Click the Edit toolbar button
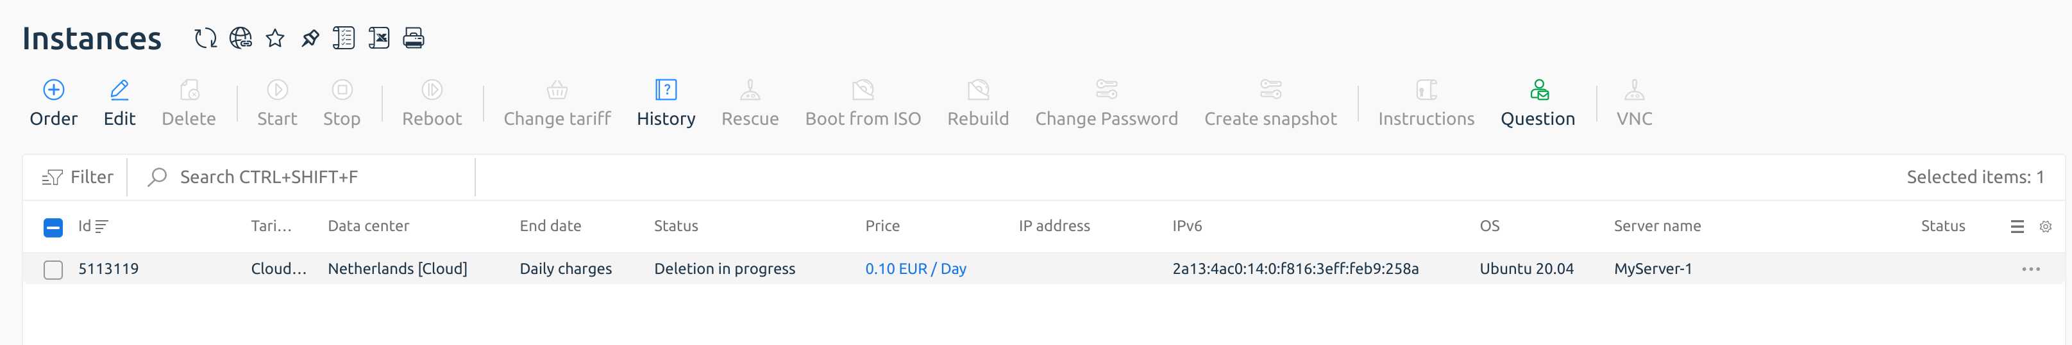The width and height of the screenshot is (2072, 345). click(119, 104)
